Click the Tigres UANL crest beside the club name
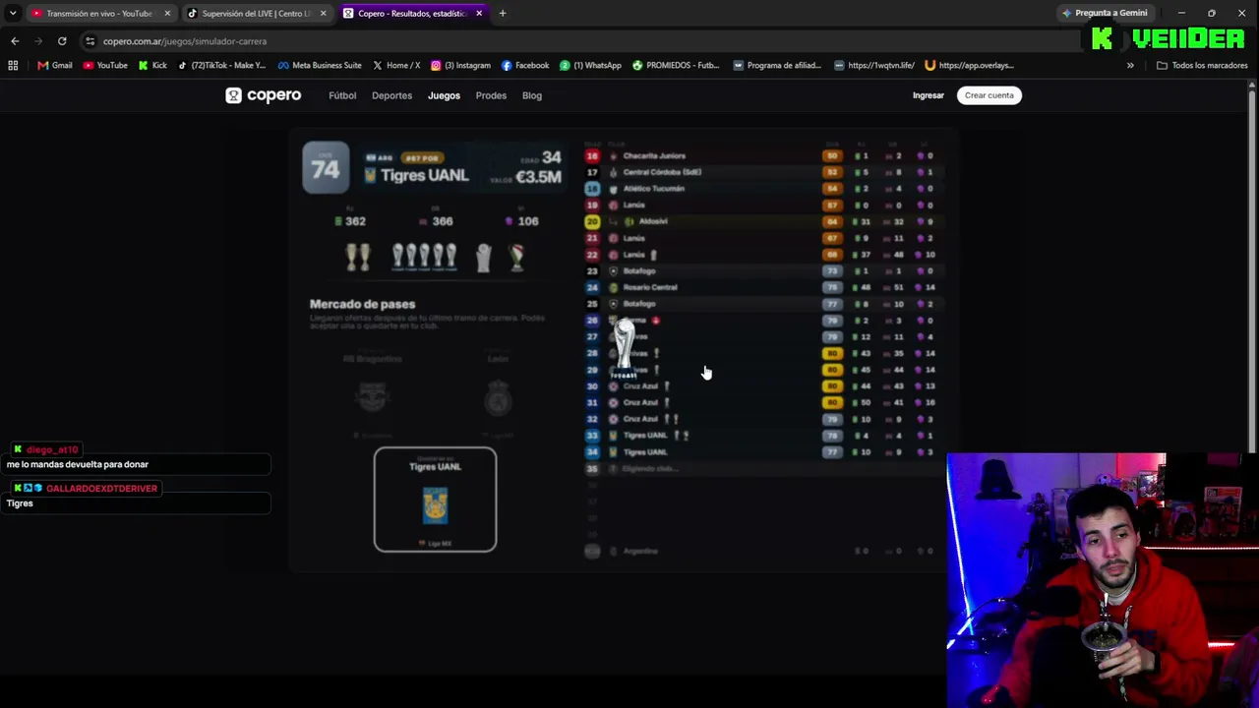 tap(371, 175)
